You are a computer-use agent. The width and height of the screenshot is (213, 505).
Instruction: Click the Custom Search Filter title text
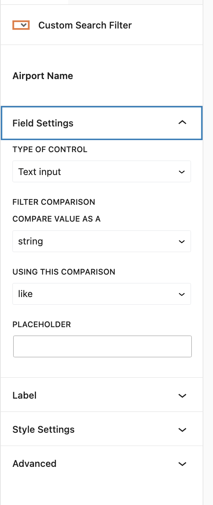(x=85, y=25)
